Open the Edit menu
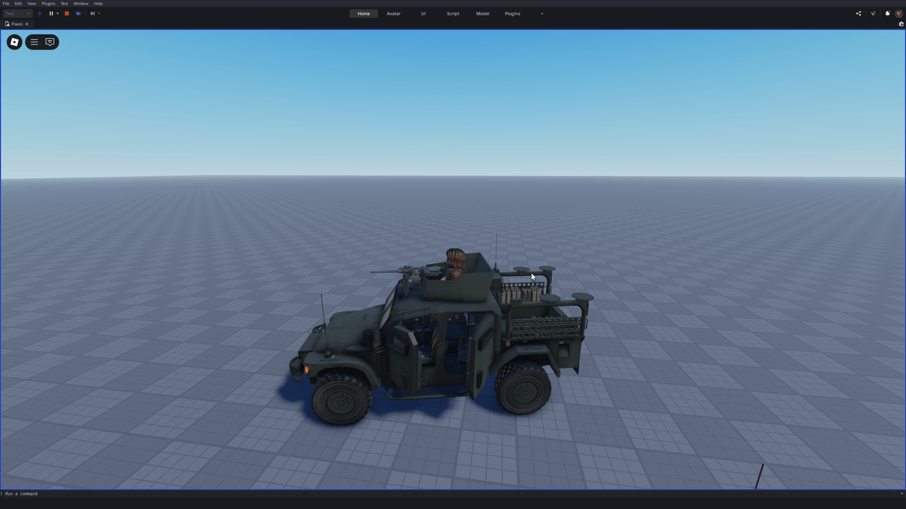906x509 pixels. pyautogui.click(x=18, y=4)
